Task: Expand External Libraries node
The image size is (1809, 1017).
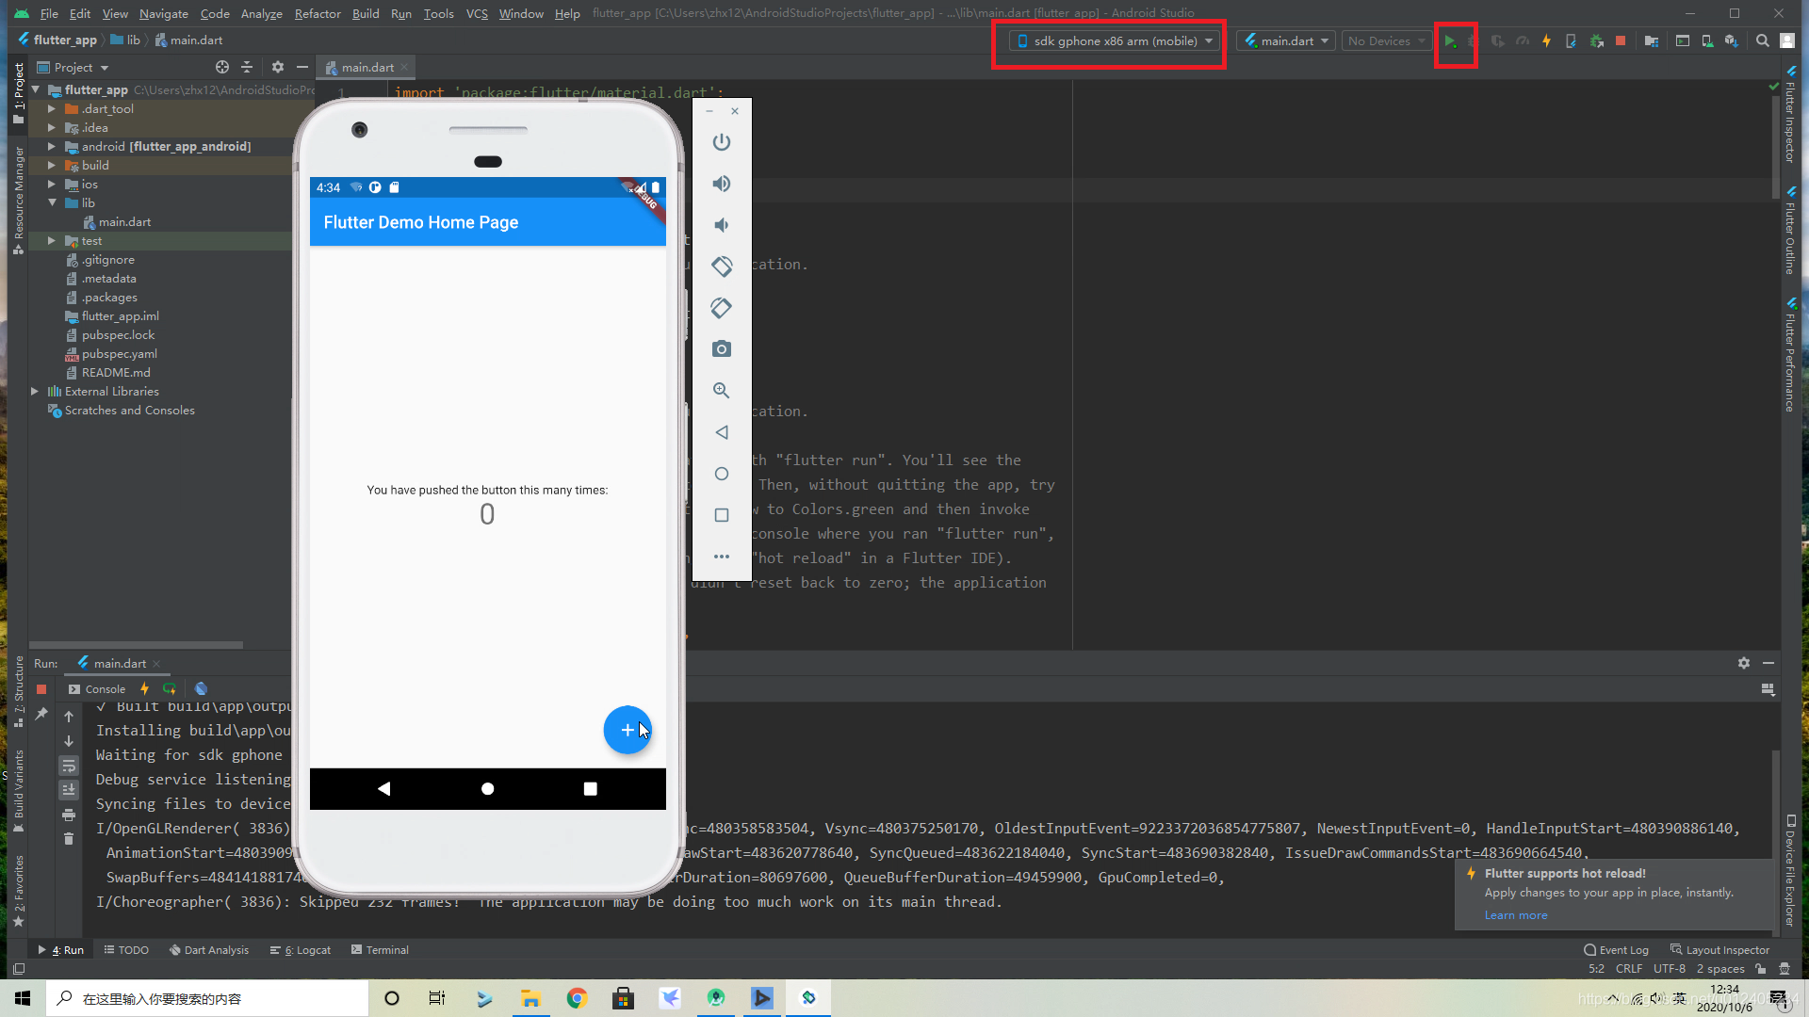Action: pyautogui.click(x=34, y=392)
